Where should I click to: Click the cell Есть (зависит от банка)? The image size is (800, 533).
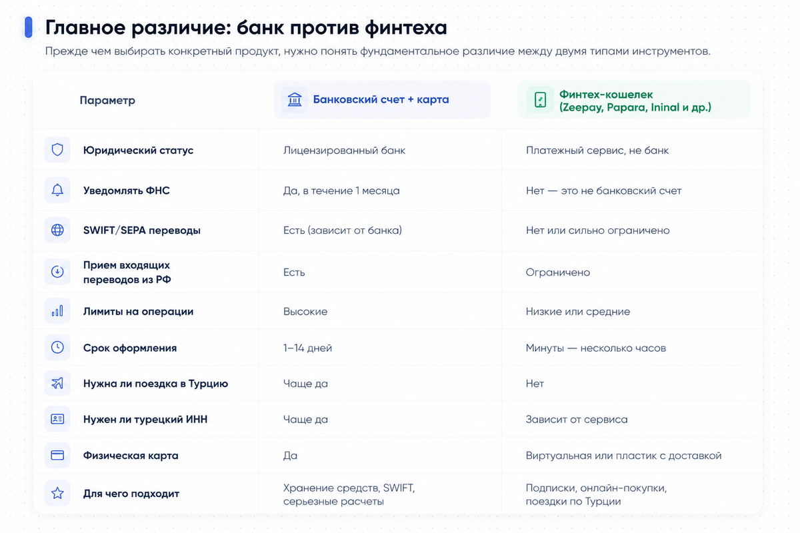coord(343,231)
